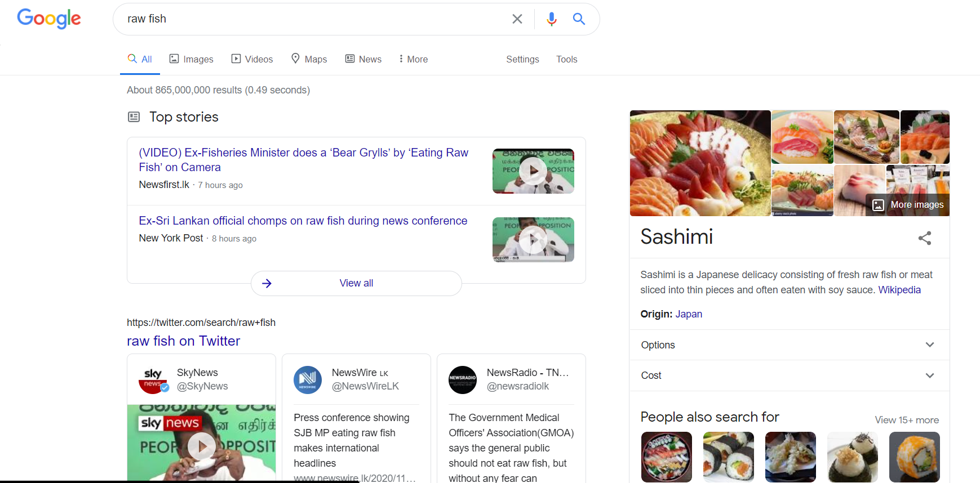Viewport: 980px width, 483px height.
Task: Click the NewsRadio avatar icon
Action: pyautogui.click(x=463, y=380)
